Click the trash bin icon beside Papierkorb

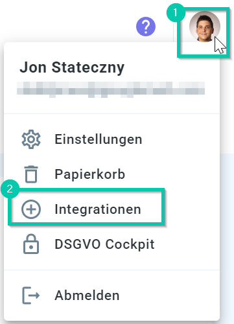click(x=31, y=174)
